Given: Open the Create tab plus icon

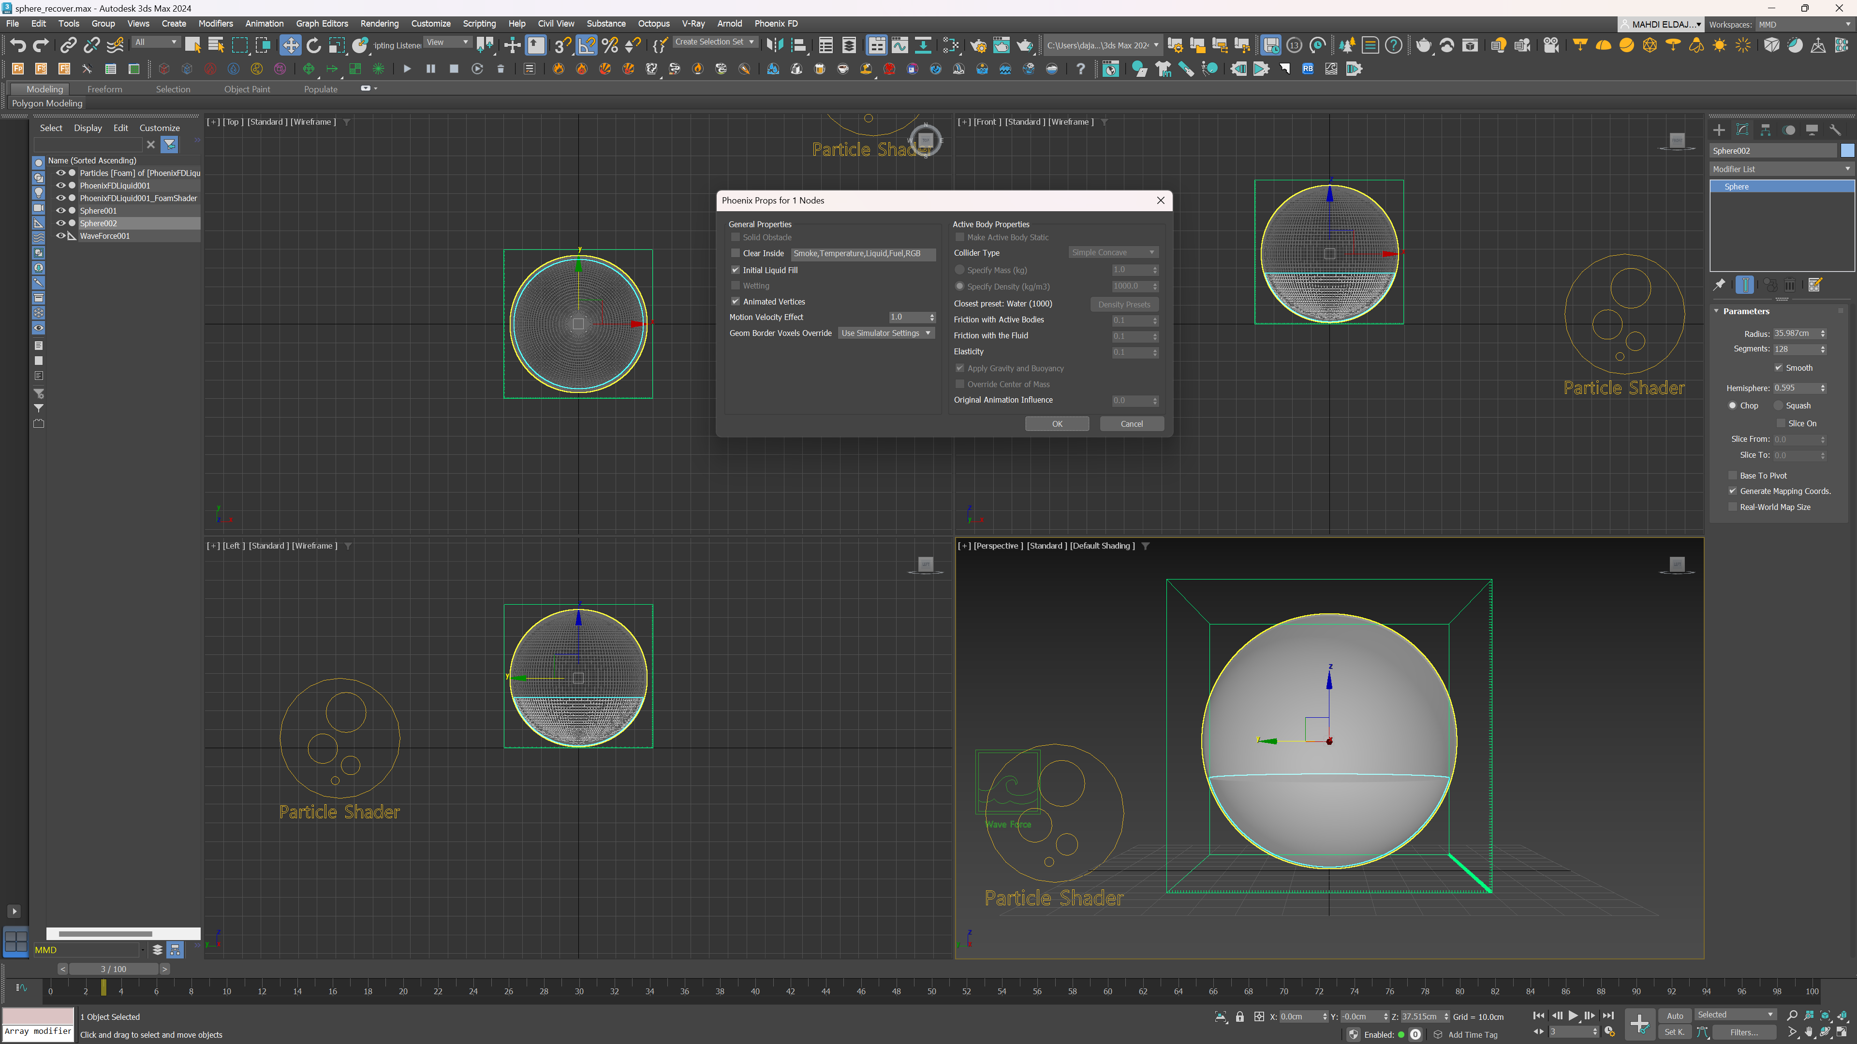Looking at the screenshot, I should click(1719, 130).
